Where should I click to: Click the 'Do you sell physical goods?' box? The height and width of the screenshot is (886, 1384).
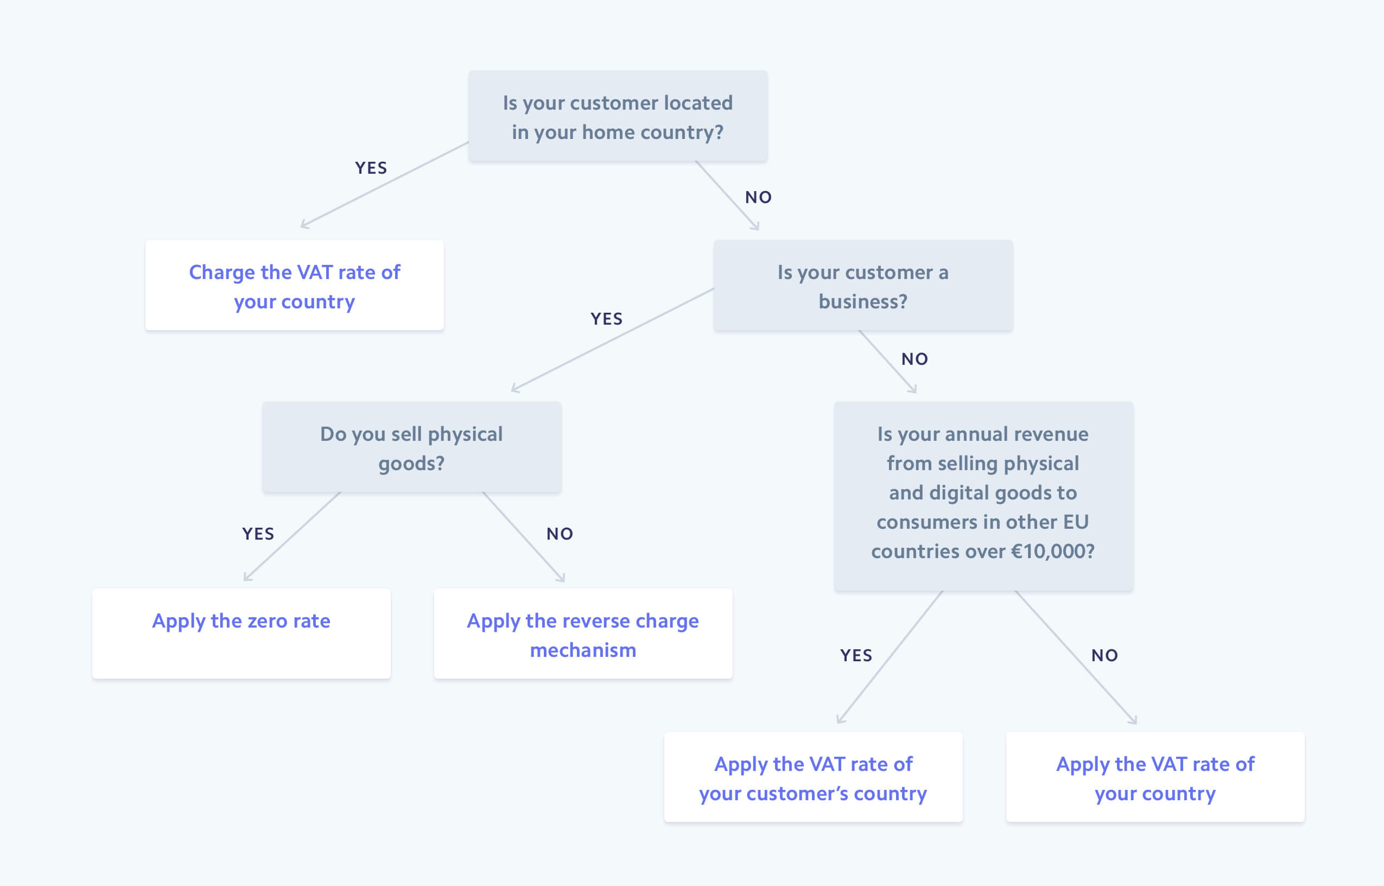[411, 447]
